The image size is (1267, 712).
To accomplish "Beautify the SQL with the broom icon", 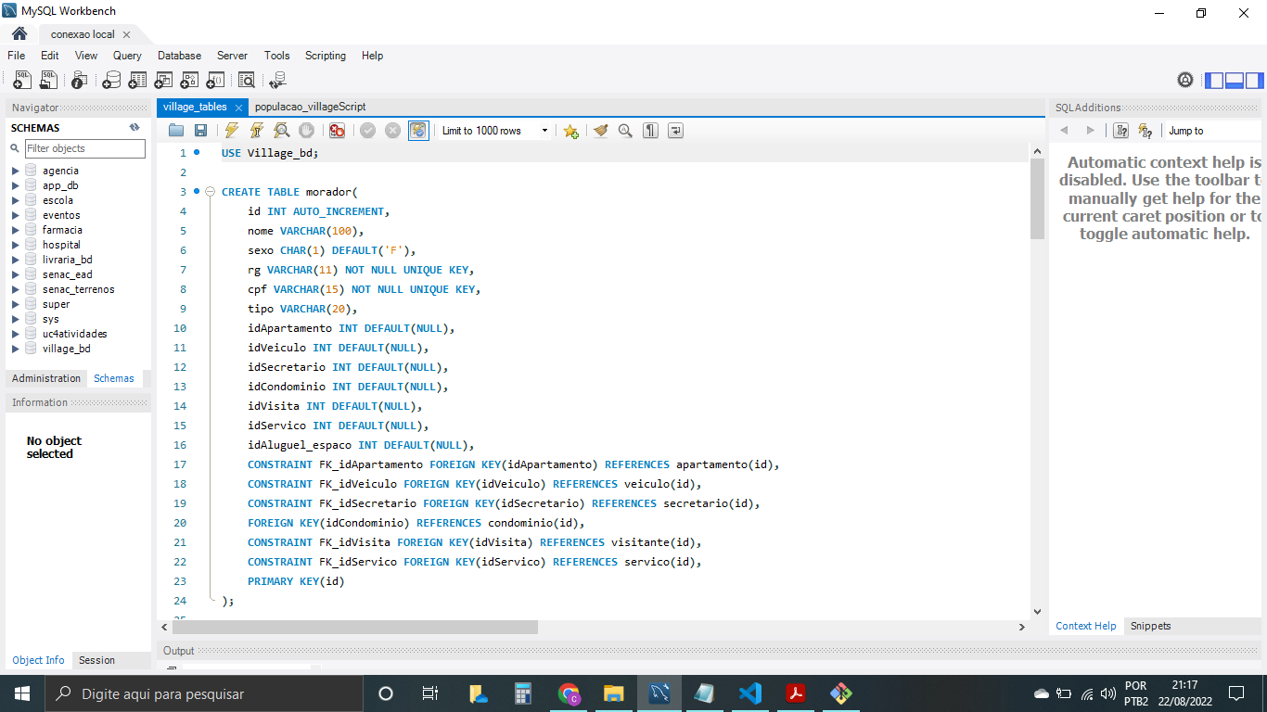I will pyautogui.click(x=600, y=130).
